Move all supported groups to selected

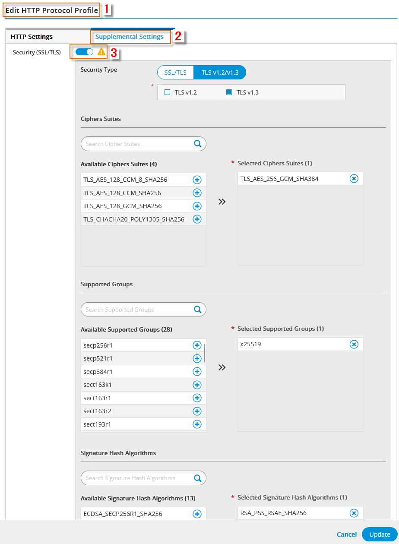[x=222, y=367]
